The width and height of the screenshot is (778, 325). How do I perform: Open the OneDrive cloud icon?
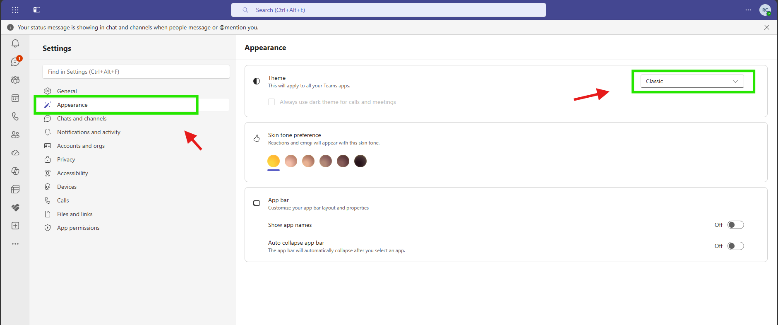[x=15, y=153]
